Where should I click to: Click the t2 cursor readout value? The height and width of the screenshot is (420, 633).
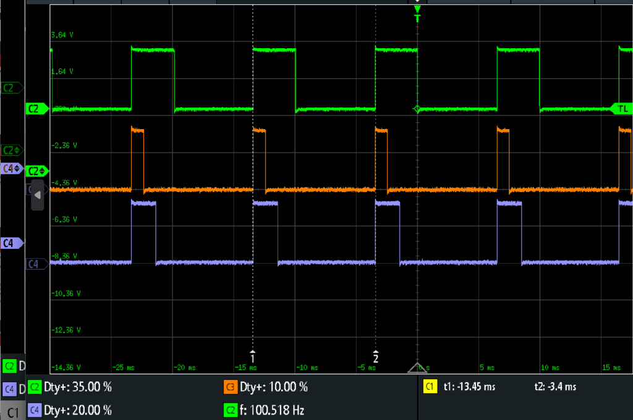click(555, 387)
